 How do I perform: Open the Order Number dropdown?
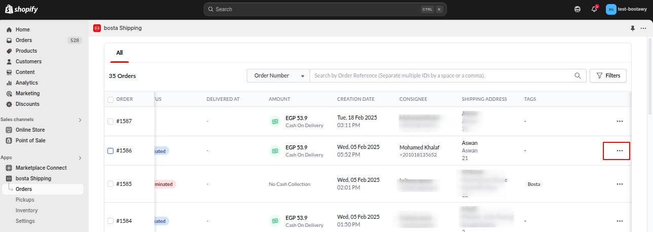278,75
